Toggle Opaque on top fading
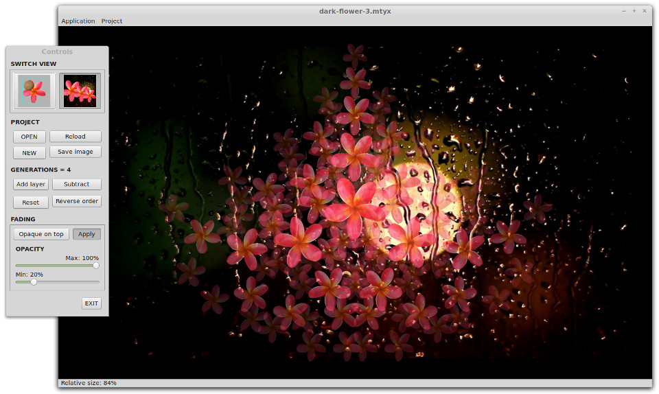The height and width of the screenshot is (394, 659). tap(41, 234)
